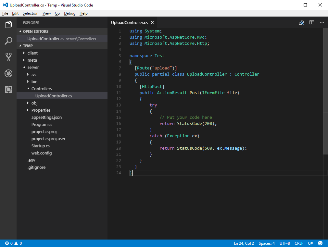
Task: Open the View menu
Action: click(x=47, y=13)
